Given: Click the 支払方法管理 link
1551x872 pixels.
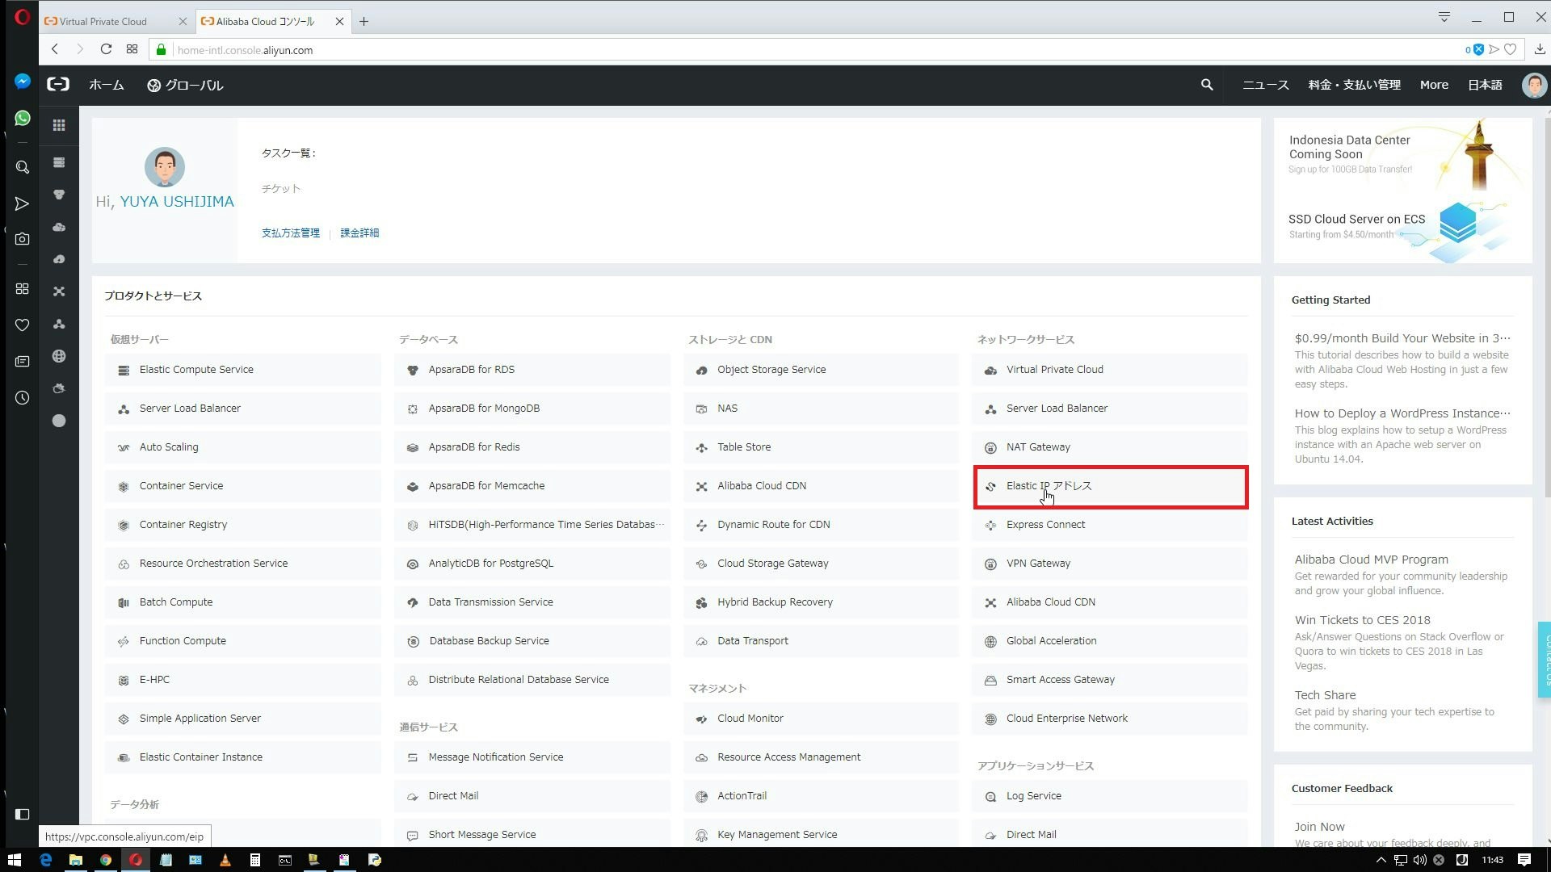Looking at the screenshot, I should pyautogui.click(x=290, y=233).
